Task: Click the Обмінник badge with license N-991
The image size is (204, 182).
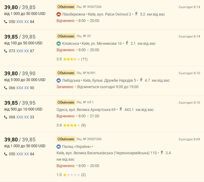Action: (66, 73)
